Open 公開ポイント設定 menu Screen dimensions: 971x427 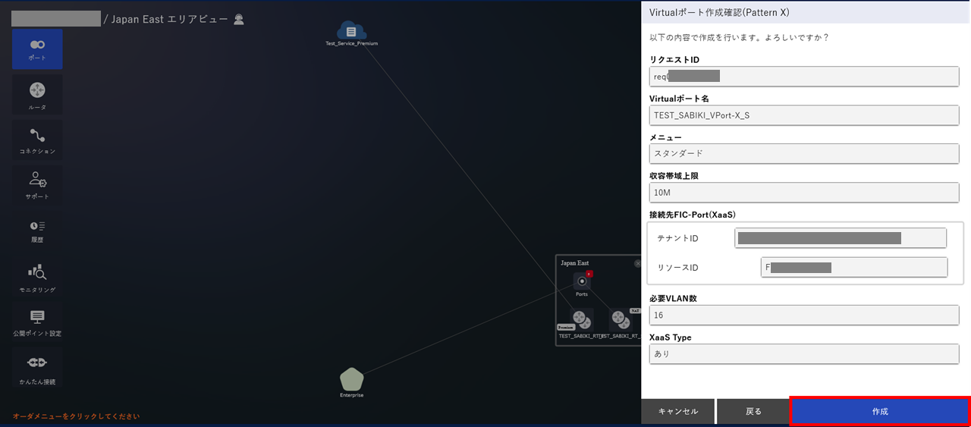pos(37,322)
